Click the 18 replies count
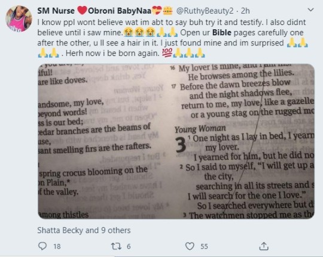Screen dimensions: 323x257 pyautogui.click(x=57, y=246)
